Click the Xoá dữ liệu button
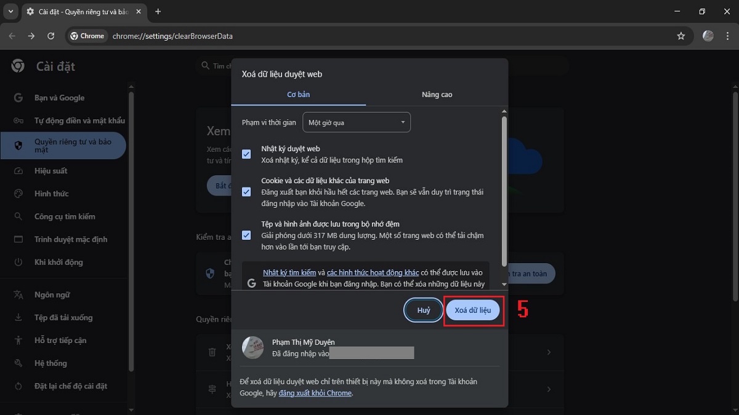The height and width of the screenshot is (415, 739). [473, 310]
